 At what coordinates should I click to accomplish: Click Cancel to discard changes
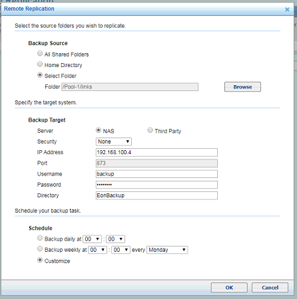pyautogui.click(x=270, y=288)
